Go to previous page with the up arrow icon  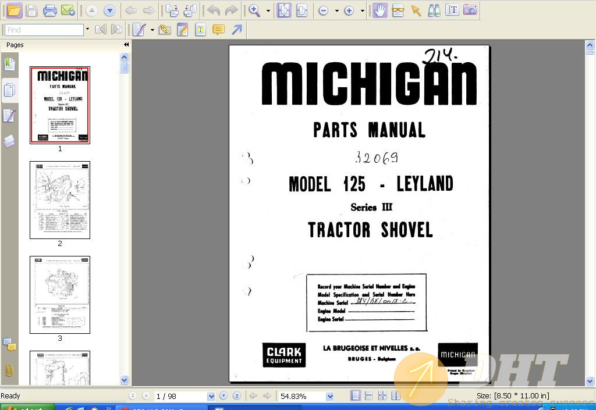click(91, 10)
